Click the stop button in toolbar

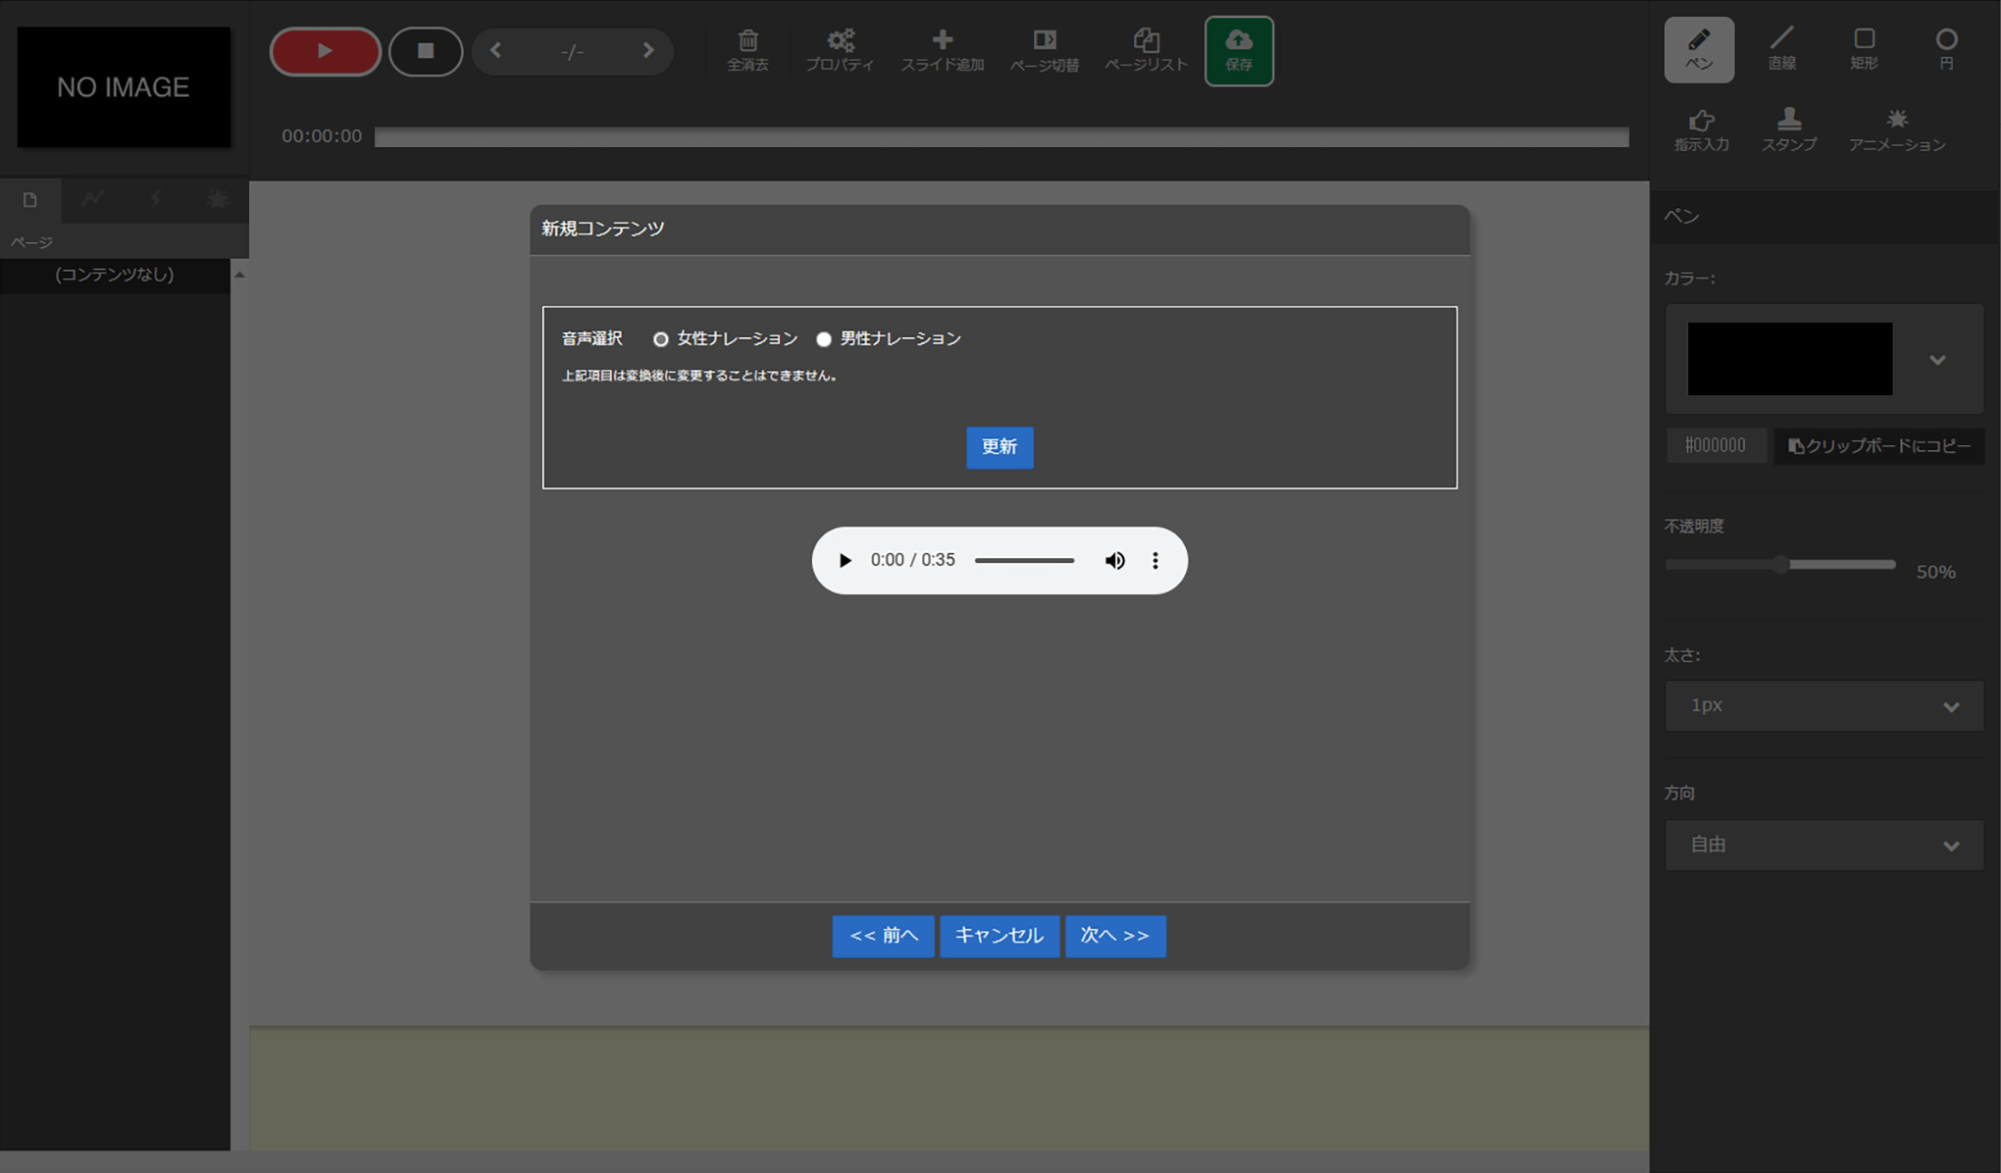tap(426, 51)
